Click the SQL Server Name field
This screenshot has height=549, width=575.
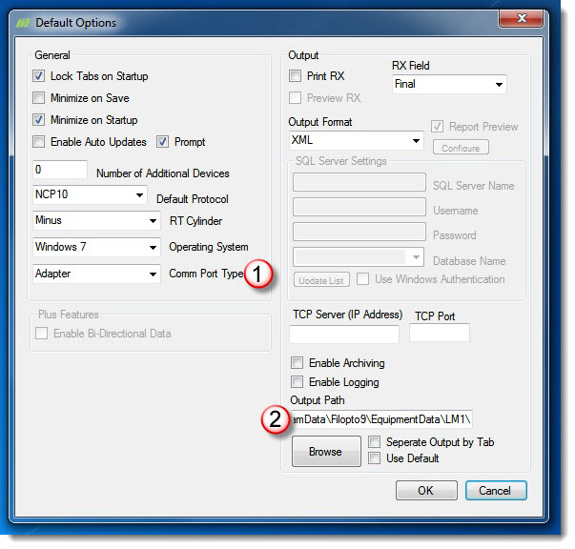[x=359, y=182]
